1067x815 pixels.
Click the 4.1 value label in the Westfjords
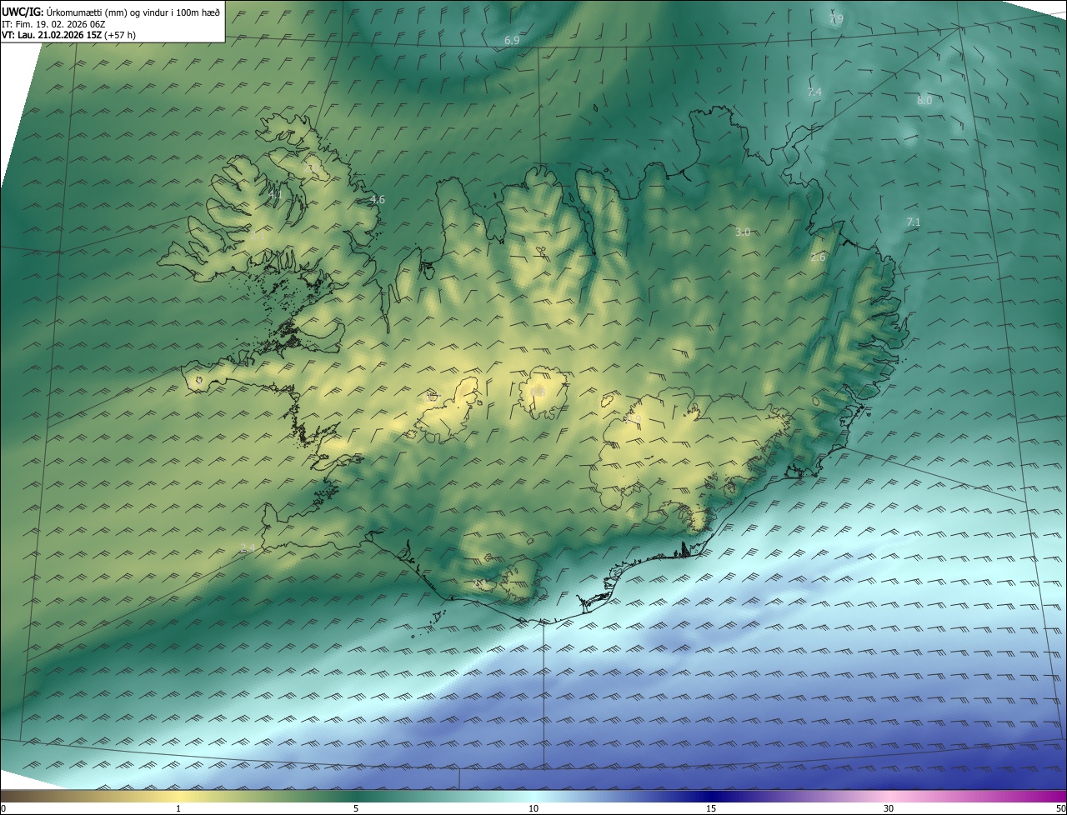click(x=276, y=194)
